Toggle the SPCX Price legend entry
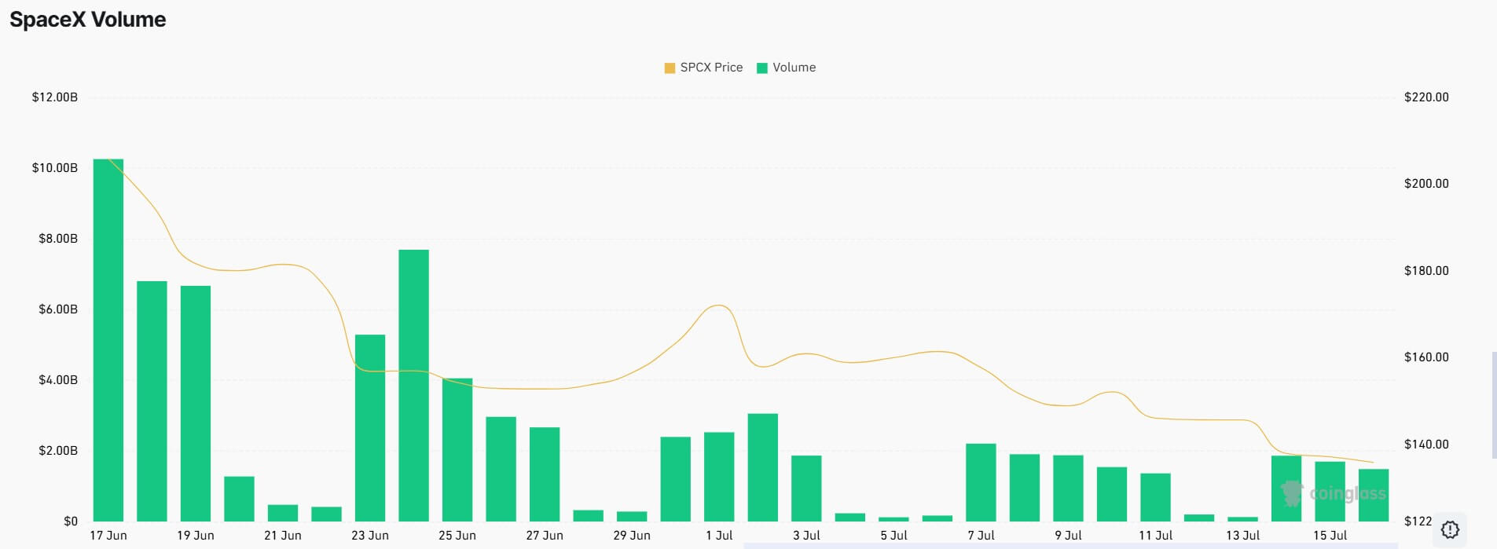 [703, 68]
